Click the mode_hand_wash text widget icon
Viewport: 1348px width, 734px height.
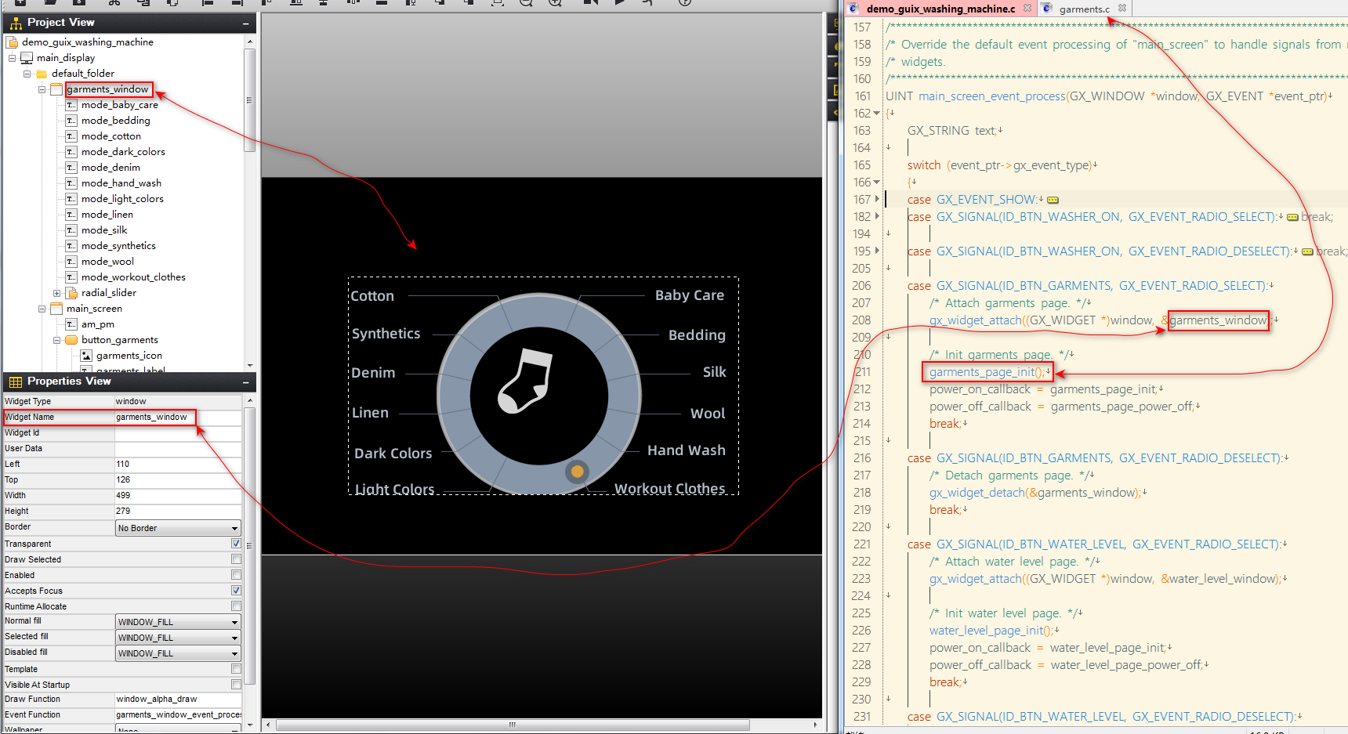tap(71, 183)
